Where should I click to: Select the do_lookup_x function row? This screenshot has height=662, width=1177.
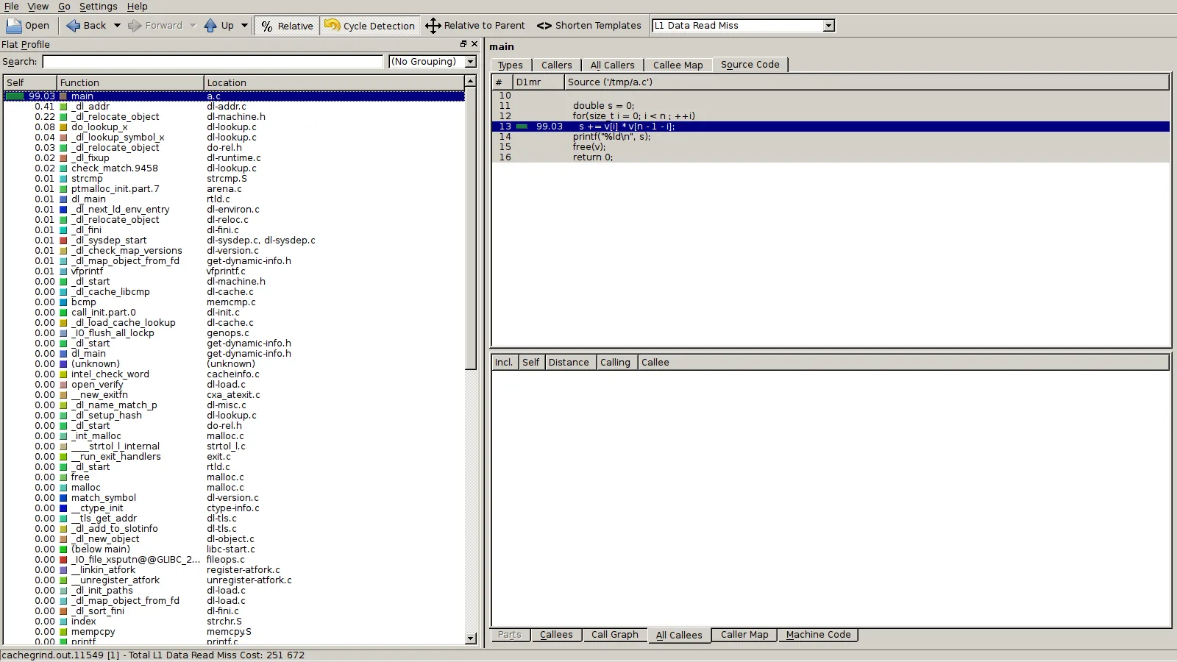(234, 127)
